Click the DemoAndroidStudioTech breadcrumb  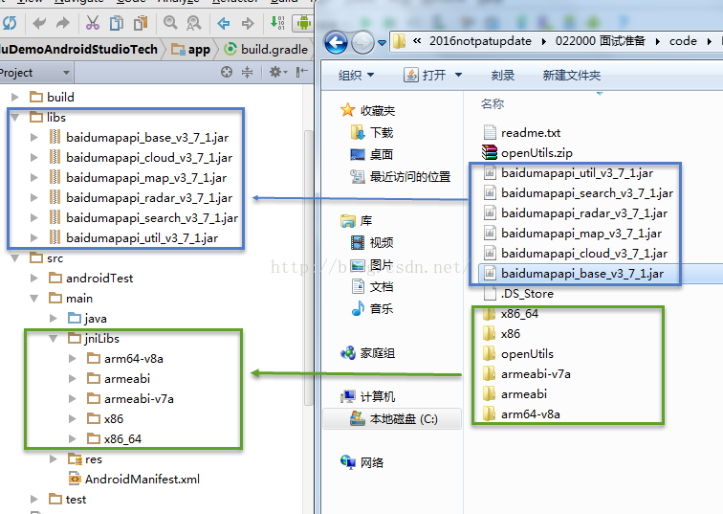pos(78,50)
